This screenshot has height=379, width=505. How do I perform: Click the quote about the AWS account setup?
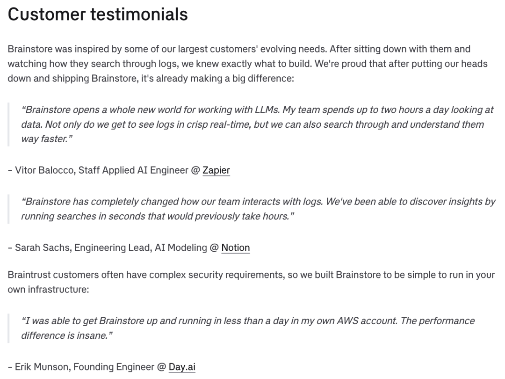247,328
